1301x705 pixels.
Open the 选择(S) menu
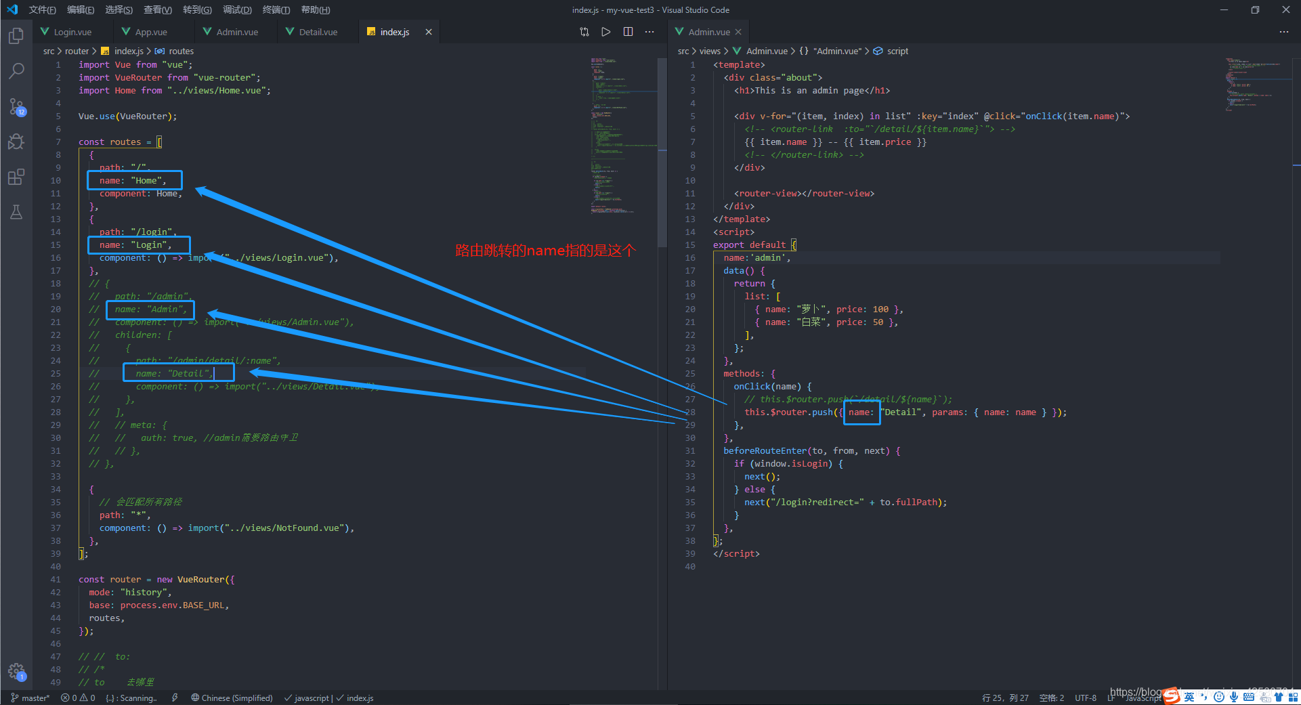click(x=119, y=9)
